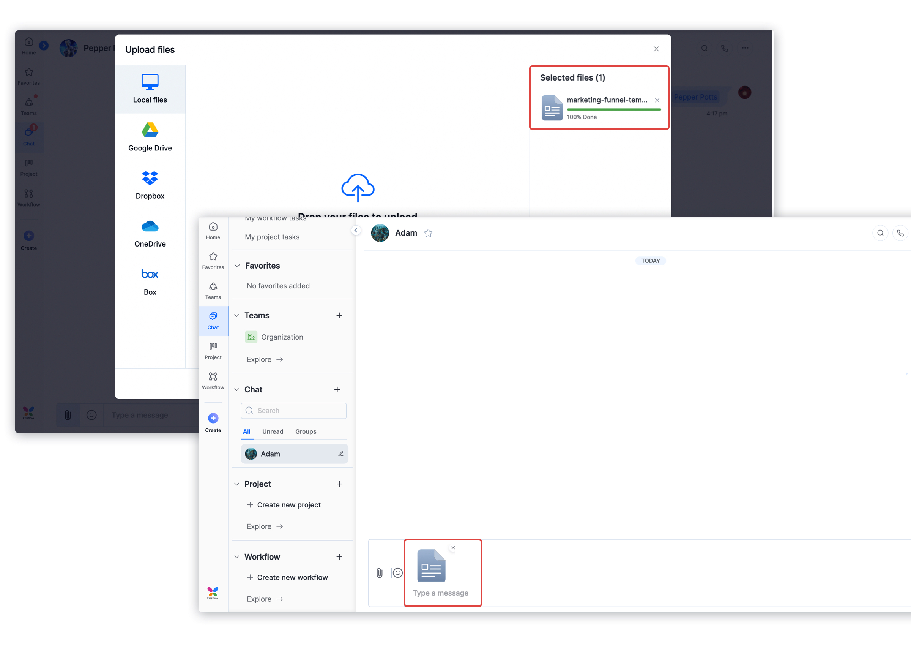Click the Type a message field in Adam's chat
The image size is (911, 667).
pos(440,593)
